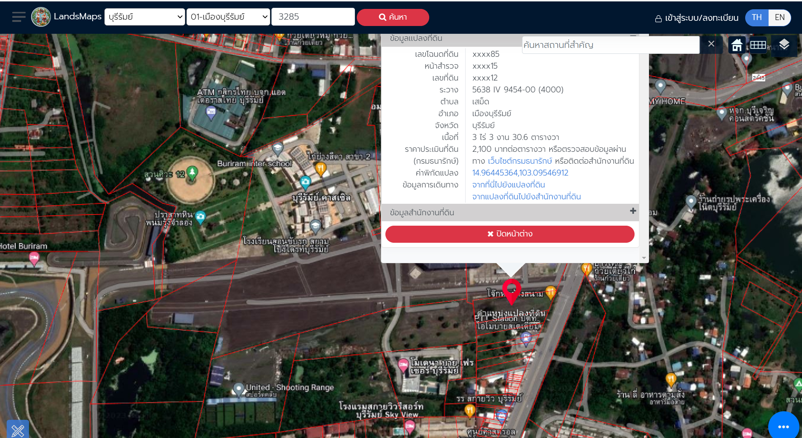Open the hamburger menu beside LandsMaps logo
802x438 pixels.
19,17
